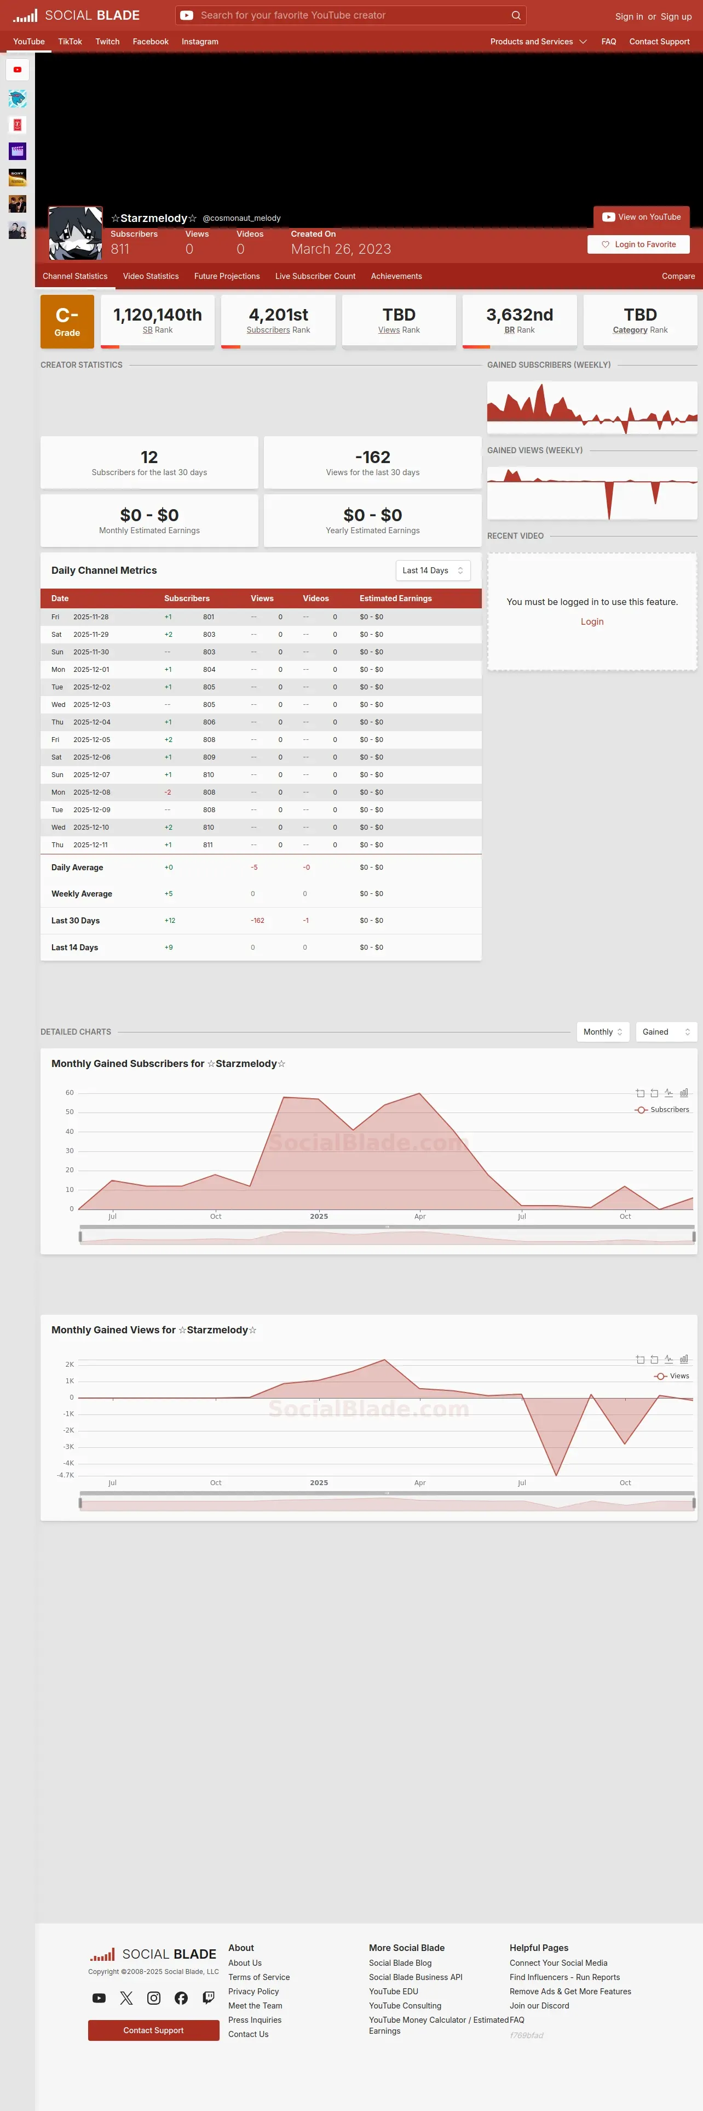
Task: Toggle the Views legend on views chart
Action: click(x=672, y=1376)
